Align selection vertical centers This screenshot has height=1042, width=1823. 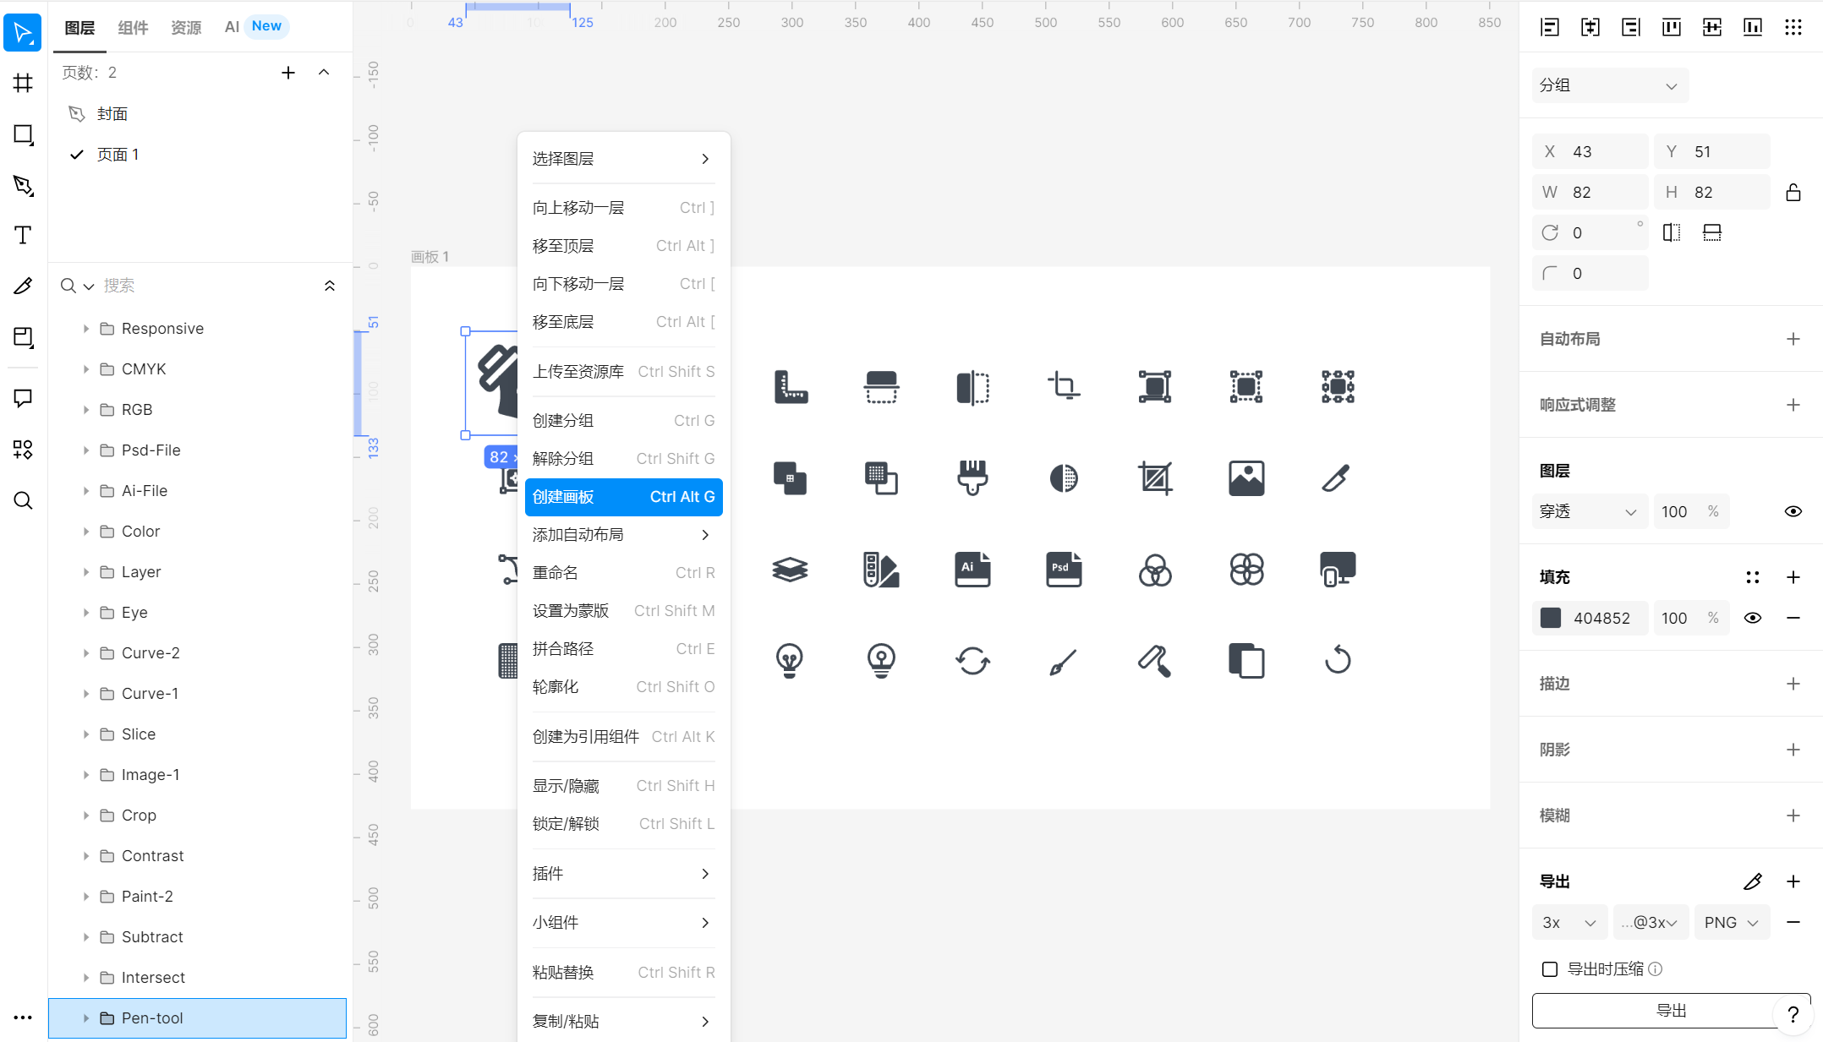point(1712,27)
